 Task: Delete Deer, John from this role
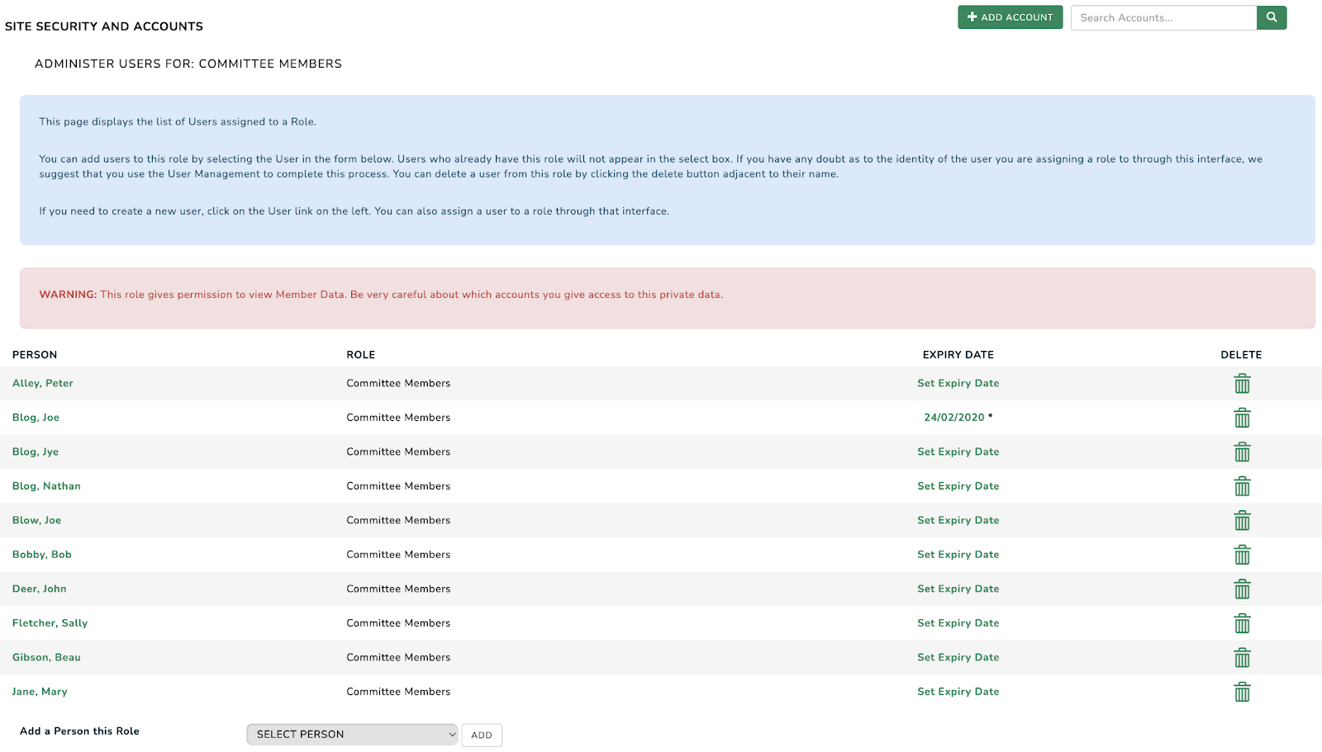(x=1241, y=589)
